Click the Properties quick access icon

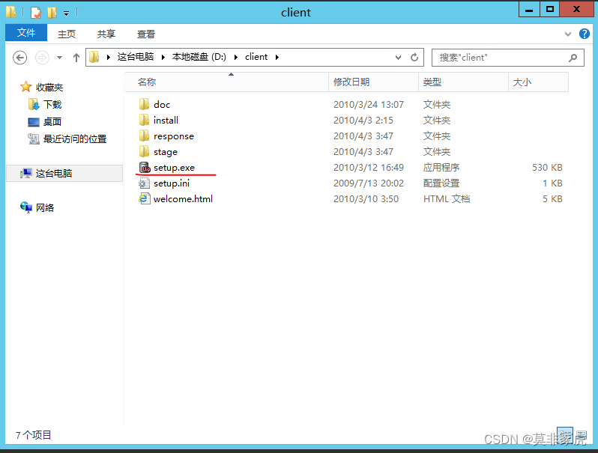click(x=36, y=13)
